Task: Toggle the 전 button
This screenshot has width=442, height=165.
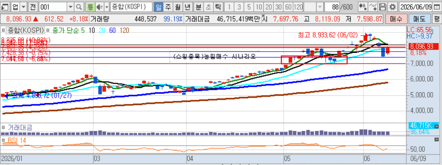Action: [x=33, y=7]
